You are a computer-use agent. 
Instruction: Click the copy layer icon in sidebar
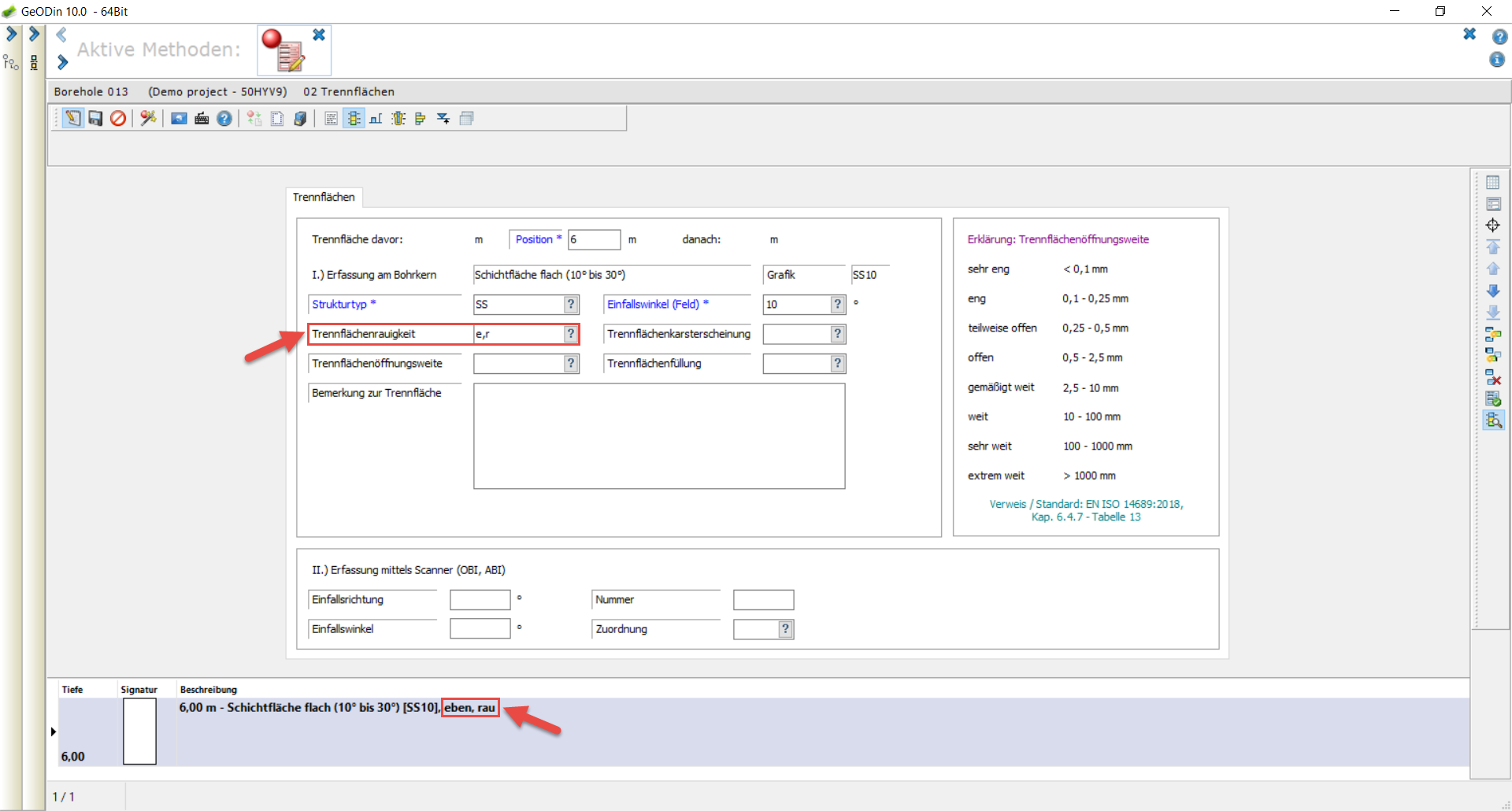pyautogui.click(x=1492, y=356)
